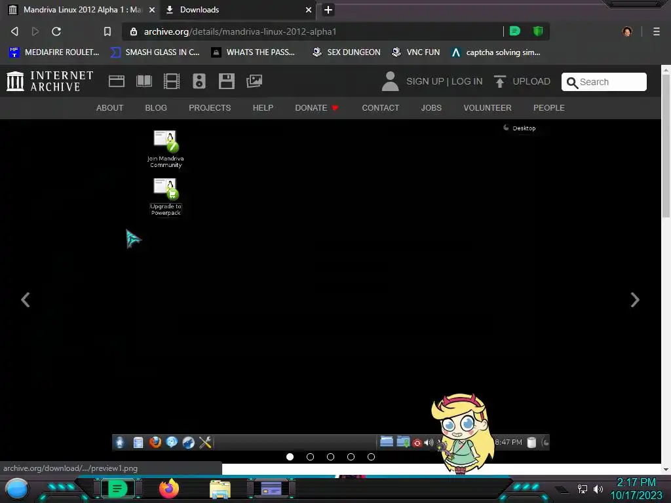
Task: Select the second carousel dot
Action: [x=310, y=456]
